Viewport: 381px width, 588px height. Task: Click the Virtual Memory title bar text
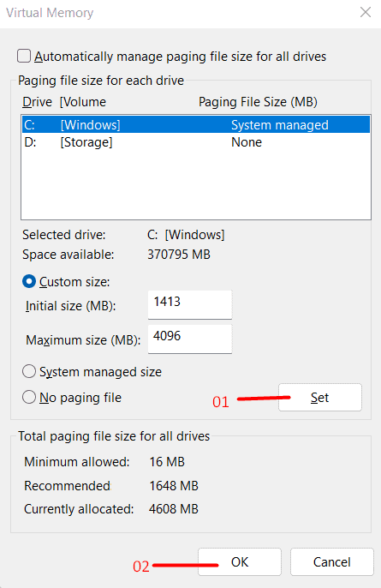pyautogui.click(x=50, y=13)
